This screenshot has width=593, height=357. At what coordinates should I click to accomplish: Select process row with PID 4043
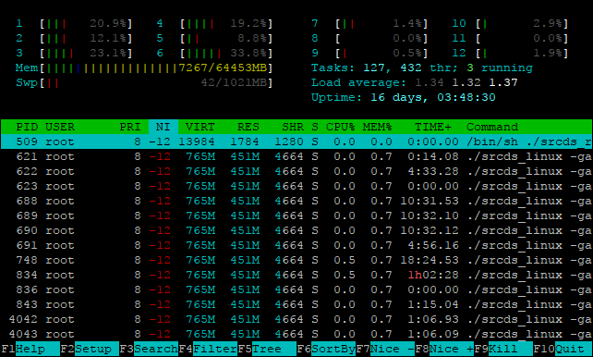(x=296, y=334)
